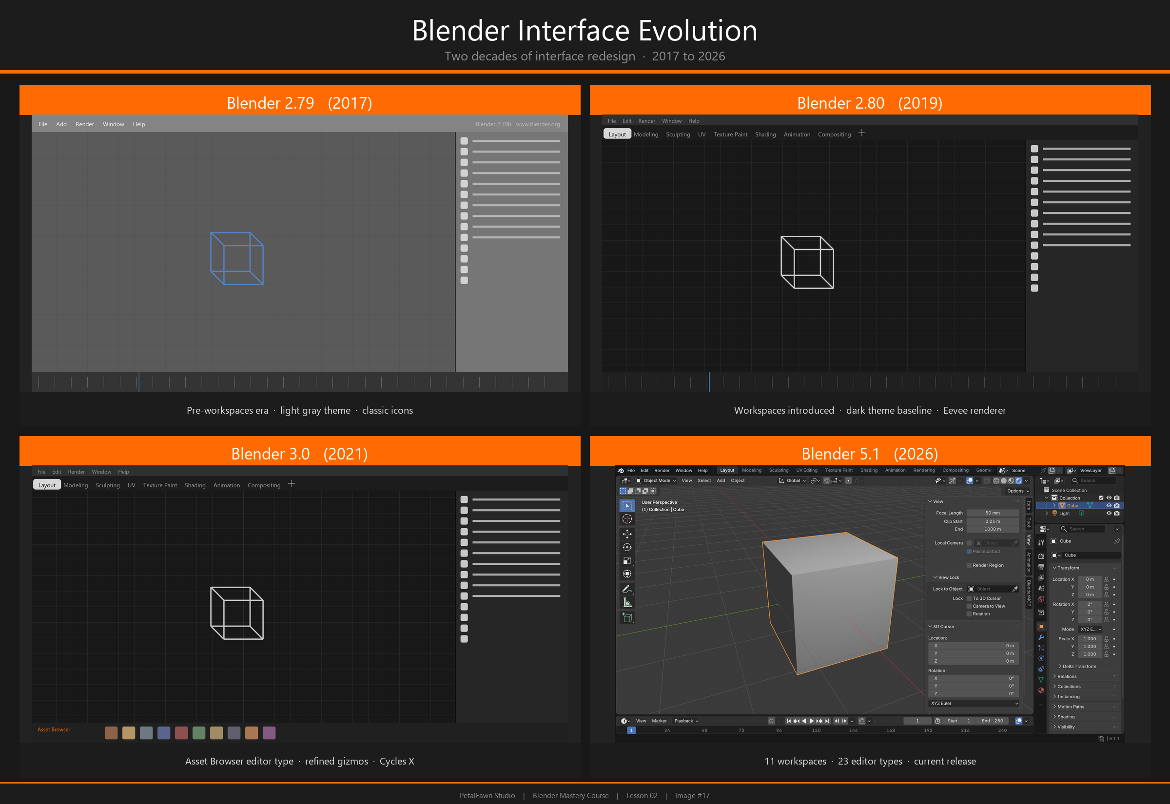
Task: Click the End frame 250 field
Action: click(992, 721)
